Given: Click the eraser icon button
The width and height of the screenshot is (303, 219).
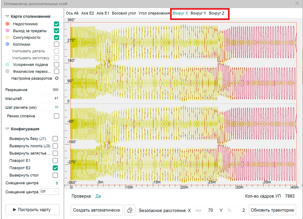Looking at the screenshot, I should 130,210.
